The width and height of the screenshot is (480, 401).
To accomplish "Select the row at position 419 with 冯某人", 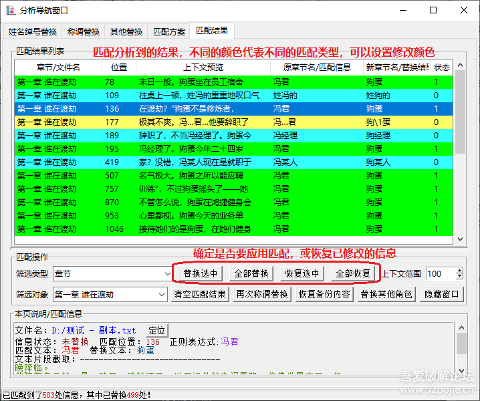I will pyautogui.click(x=233, y=162).
